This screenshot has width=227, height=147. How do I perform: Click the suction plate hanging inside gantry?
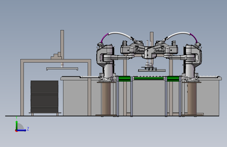tap(62, 69)
